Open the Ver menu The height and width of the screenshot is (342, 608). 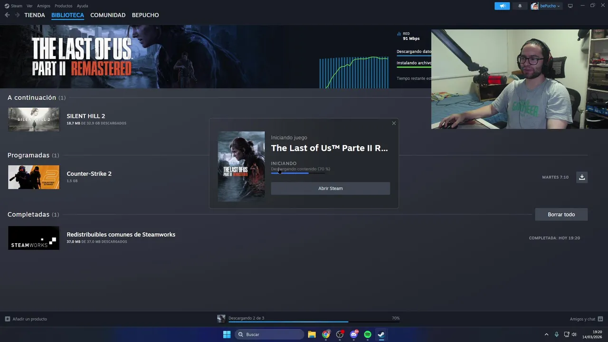pos(29,6)
